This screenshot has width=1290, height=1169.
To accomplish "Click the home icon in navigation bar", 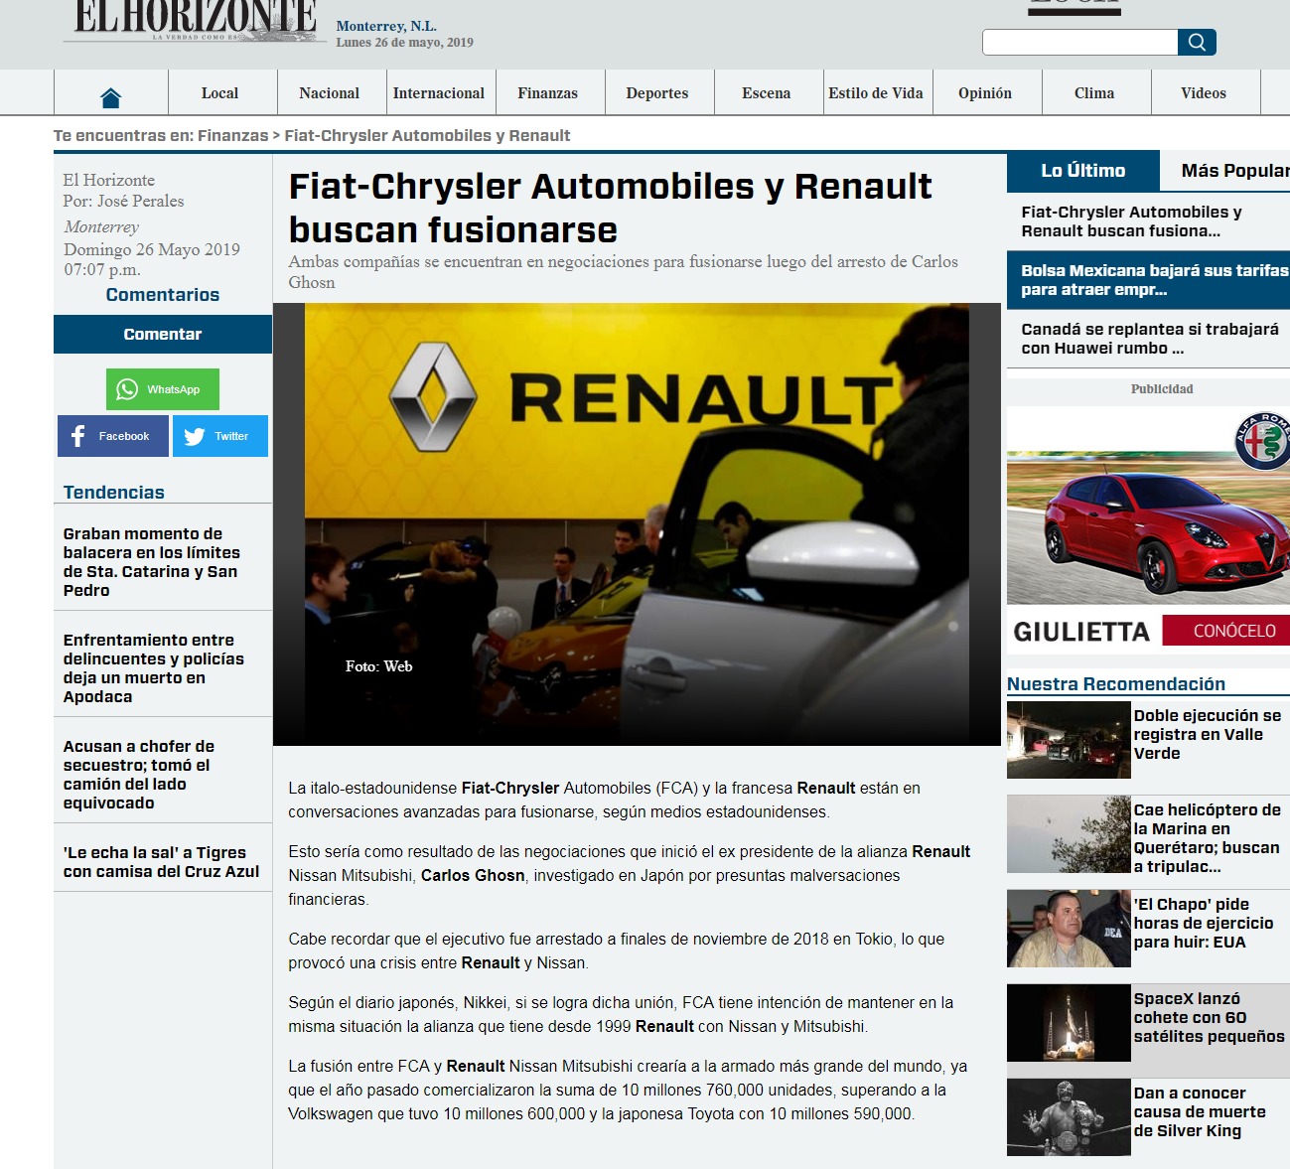I will tap(110, 96).
